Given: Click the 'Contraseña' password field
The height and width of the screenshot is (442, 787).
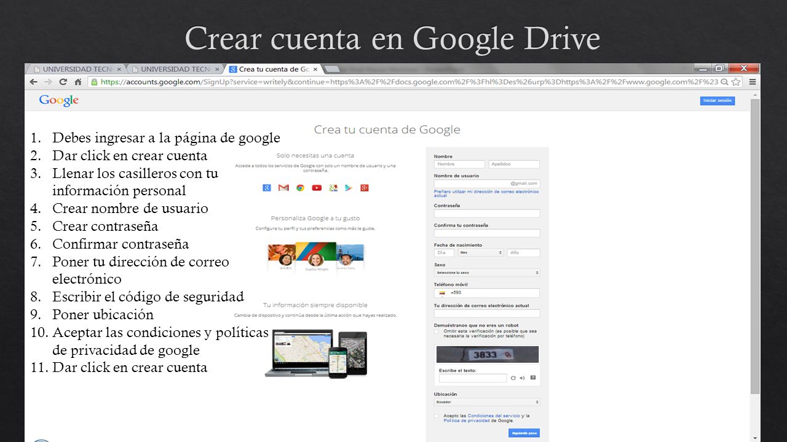Looking at the screenshot, I should pos(487,214).
